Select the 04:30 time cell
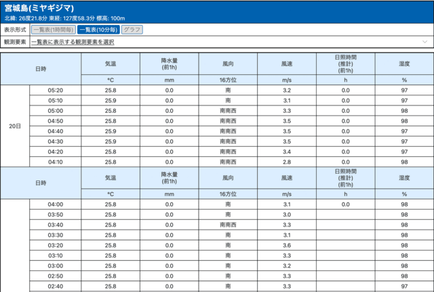Image resolution: width=434 pixels, height=292 pixels. click(56, 141)
